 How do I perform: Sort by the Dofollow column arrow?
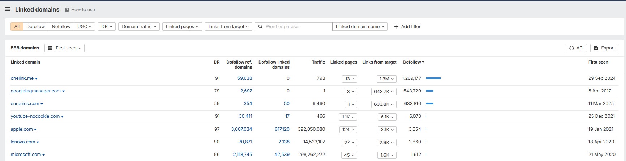pyautogui.click(x=423, y=62)
